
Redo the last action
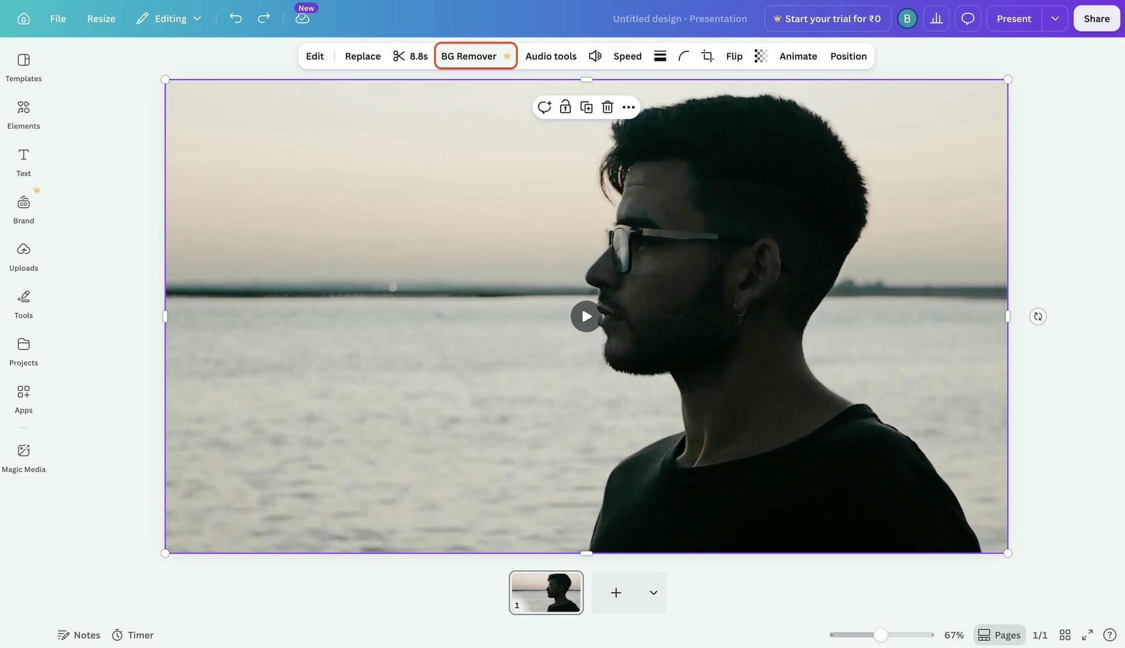pyautogui.click(x=264, y=19)
